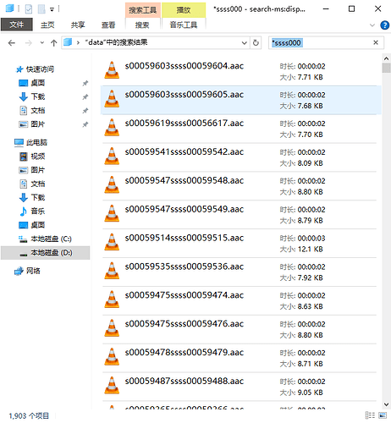The height and width of the screenshot is (423, 391).
Task: Switch to the 查看 ribbon tab
Action: coord(108,25)
